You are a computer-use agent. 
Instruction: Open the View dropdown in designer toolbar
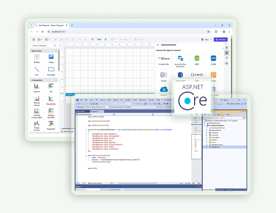pyautogui.click(x=206, y=40)
